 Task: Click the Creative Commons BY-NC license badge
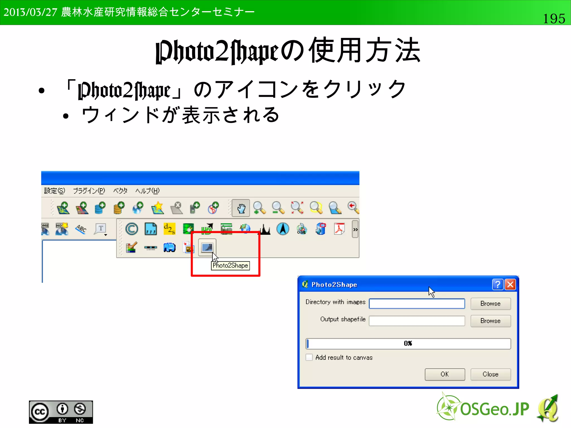tap(61, 412)
